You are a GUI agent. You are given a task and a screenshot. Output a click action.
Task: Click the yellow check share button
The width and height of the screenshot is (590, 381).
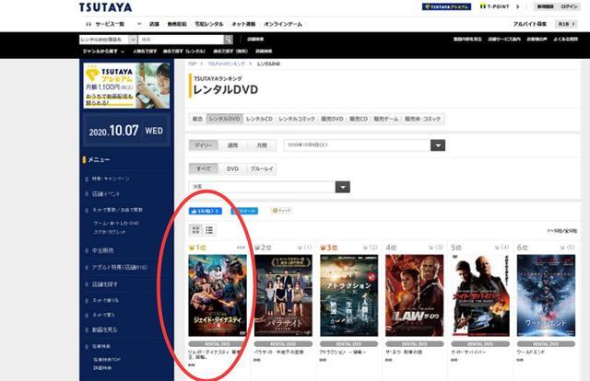(x=281, y=211)
